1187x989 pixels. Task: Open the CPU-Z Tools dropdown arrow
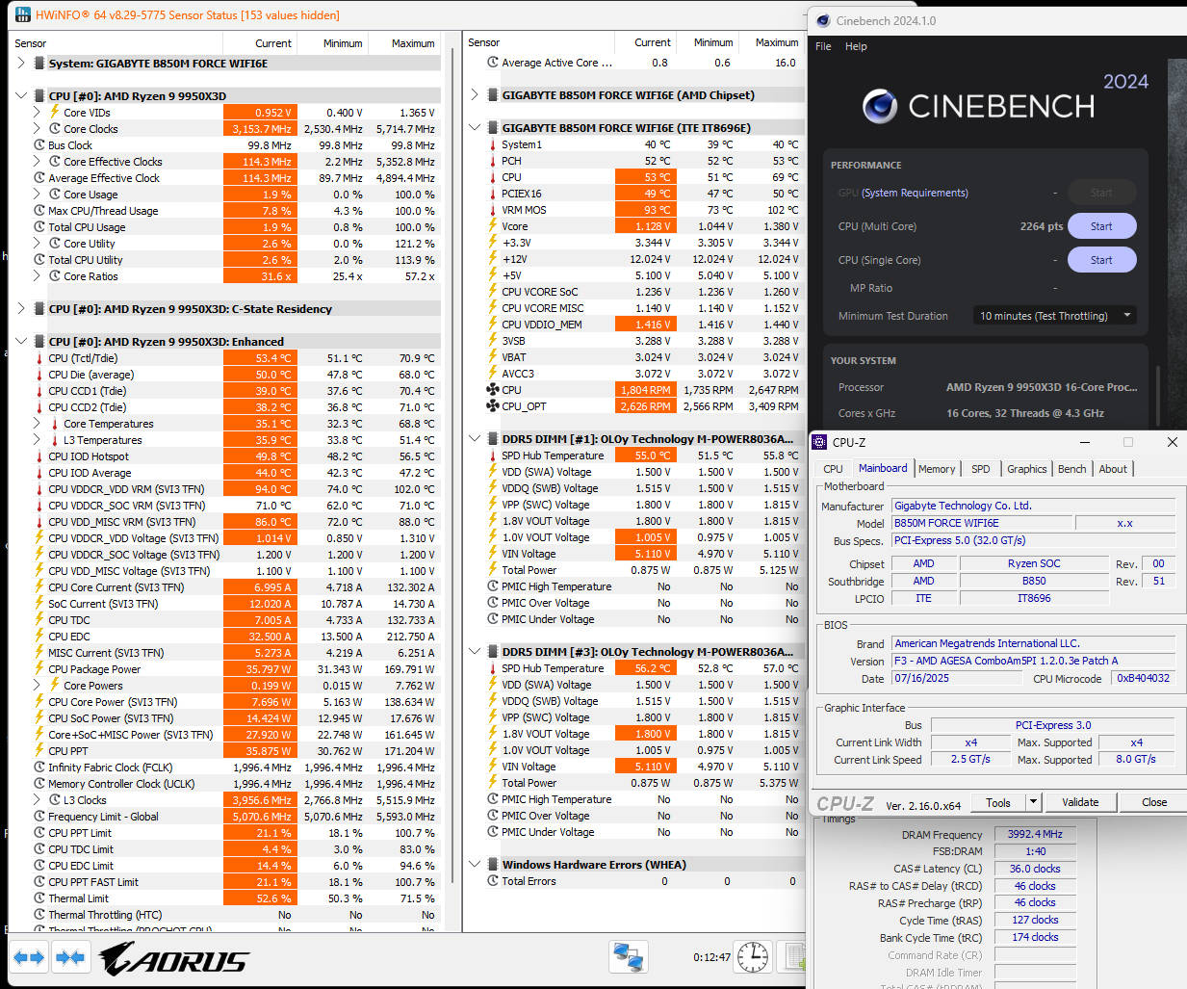(x=1033, y=802)
